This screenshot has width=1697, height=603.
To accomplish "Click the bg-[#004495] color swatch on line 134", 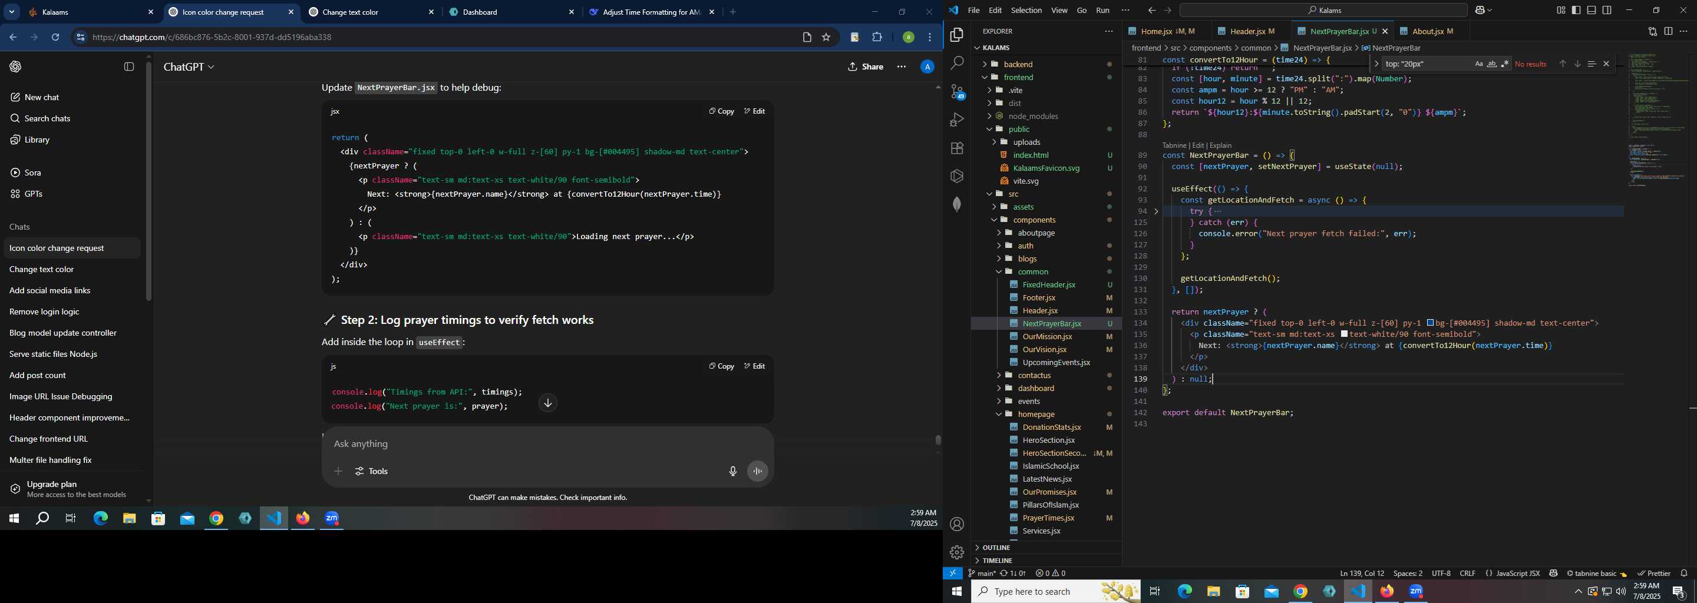I will point(1430,323).
